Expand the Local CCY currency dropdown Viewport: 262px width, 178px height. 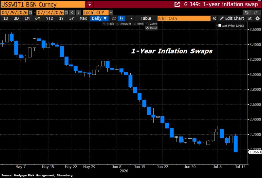(x=111, y=12)
